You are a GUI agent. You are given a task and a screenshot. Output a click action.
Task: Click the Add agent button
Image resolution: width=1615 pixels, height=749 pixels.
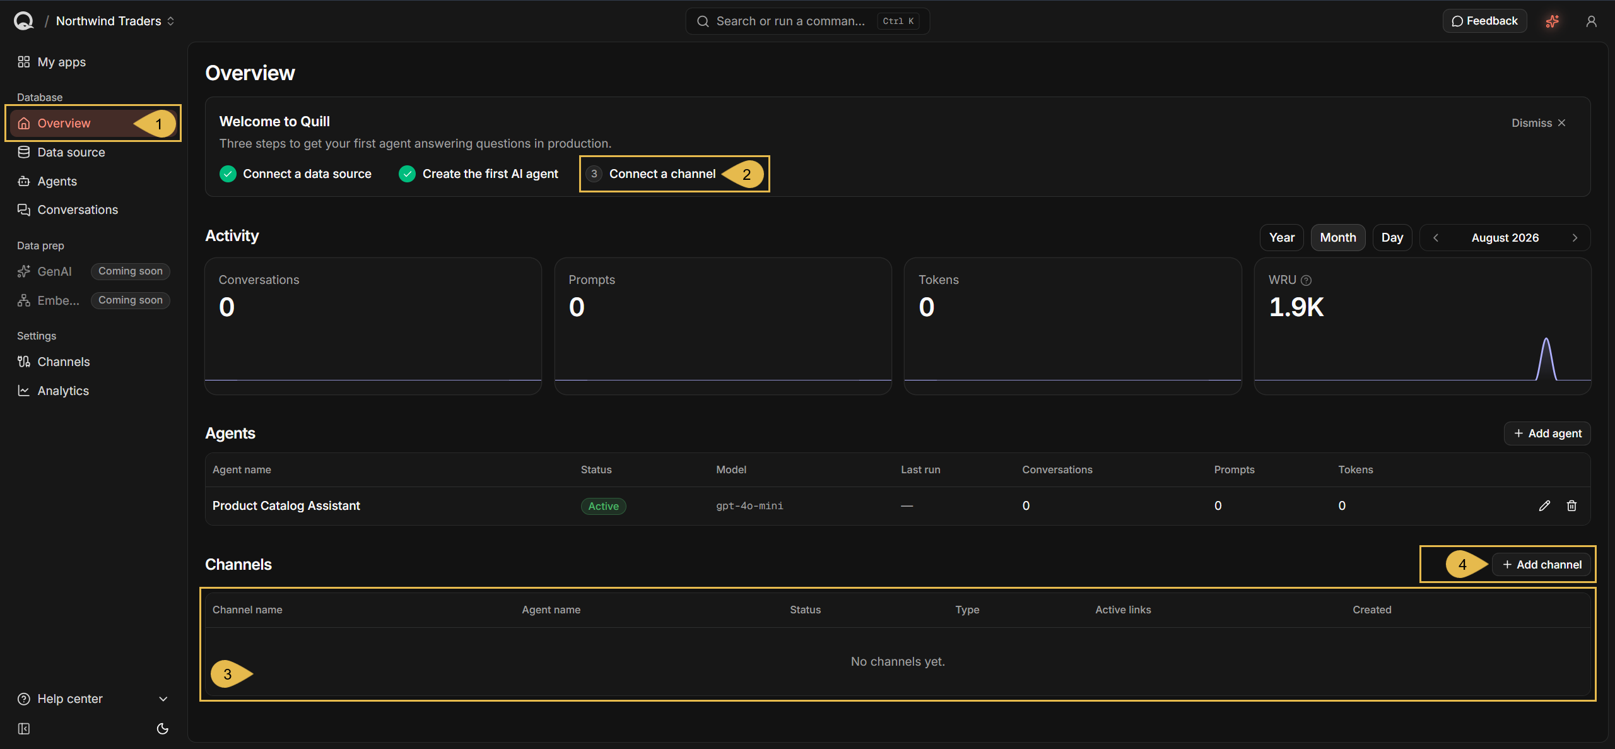(x=1547, y=433)
